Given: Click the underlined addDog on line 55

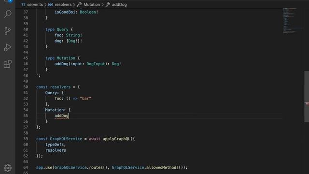Looking at the screenshot, I should [x=61, y=116].
